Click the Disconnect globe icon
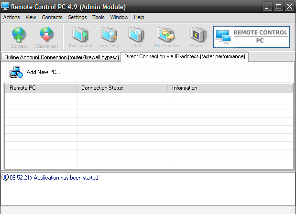The image size is (296, 214). click(46, 35)
